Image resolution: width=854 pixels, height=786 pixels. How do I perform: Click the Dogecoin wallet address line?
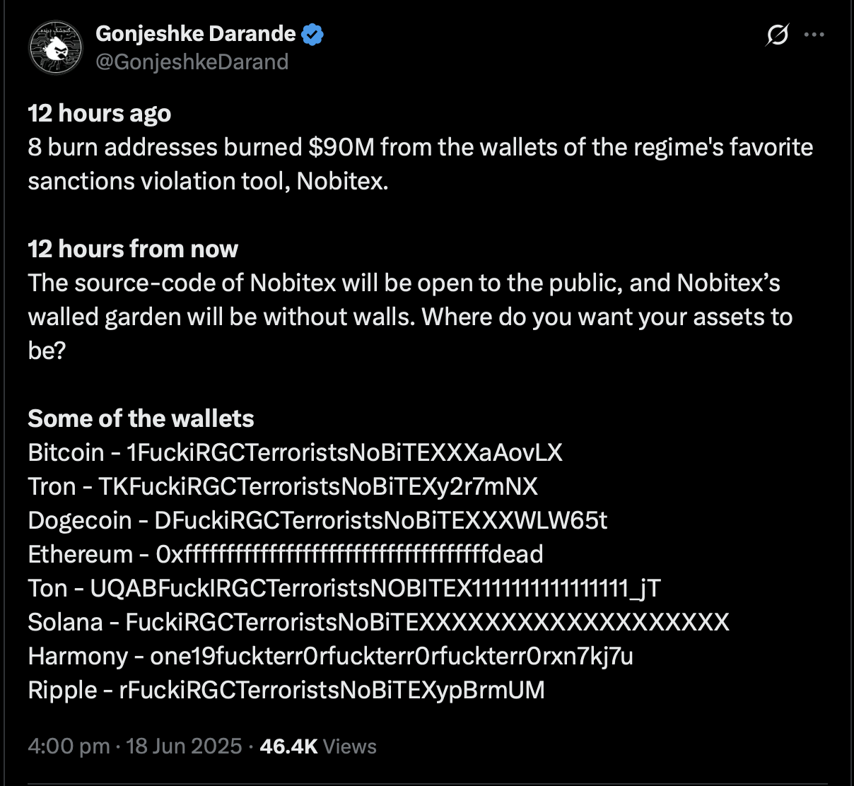pos(317,520)
